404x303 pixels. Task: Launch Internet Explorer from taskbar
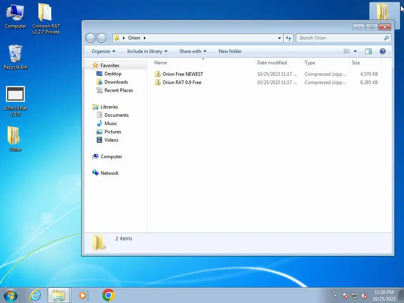pyautogui.click(x=35, y=295)
